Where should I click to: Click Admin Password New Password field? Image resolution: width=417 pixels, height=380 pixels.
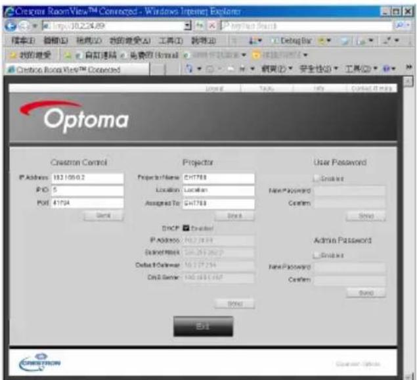point(350,267)
